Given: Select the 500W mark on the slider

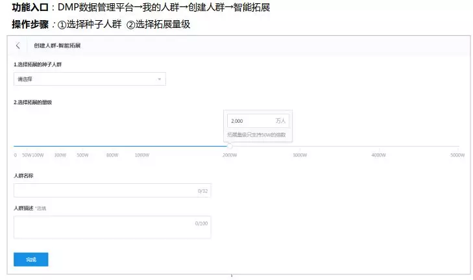Looking at the screenshot, I should coord(82,155).
